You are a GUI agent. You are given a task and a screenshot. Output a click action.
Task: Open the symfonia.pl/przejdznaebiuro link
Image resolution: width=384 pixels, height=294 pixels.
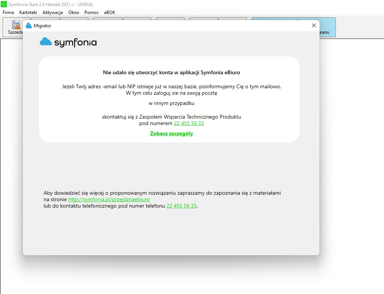click(x=109, y=199)
